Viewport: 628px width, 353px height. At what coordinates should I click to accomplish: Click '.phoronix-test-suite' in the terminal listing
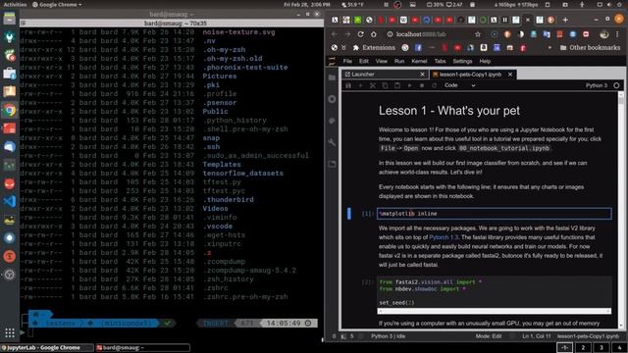(x=244, y=68)
